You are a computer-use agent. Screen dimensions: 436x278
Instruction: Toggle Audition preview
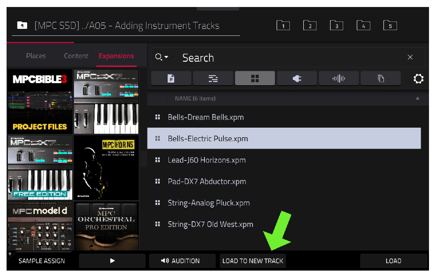tap(183, 261)
